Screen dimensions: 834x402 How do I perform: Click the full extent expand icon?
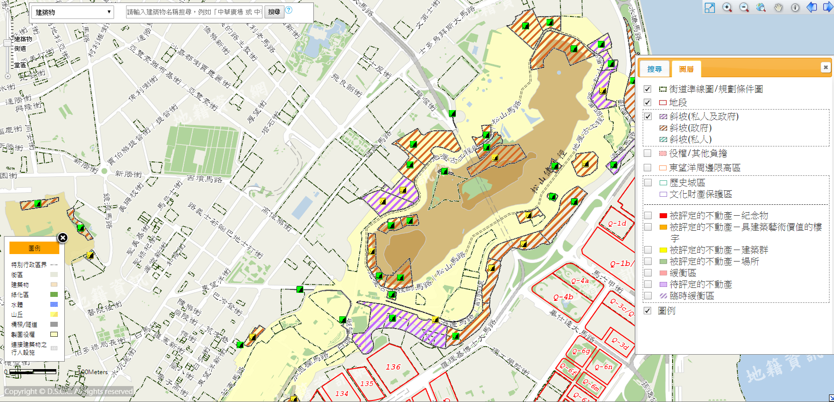tap(709, 7)
